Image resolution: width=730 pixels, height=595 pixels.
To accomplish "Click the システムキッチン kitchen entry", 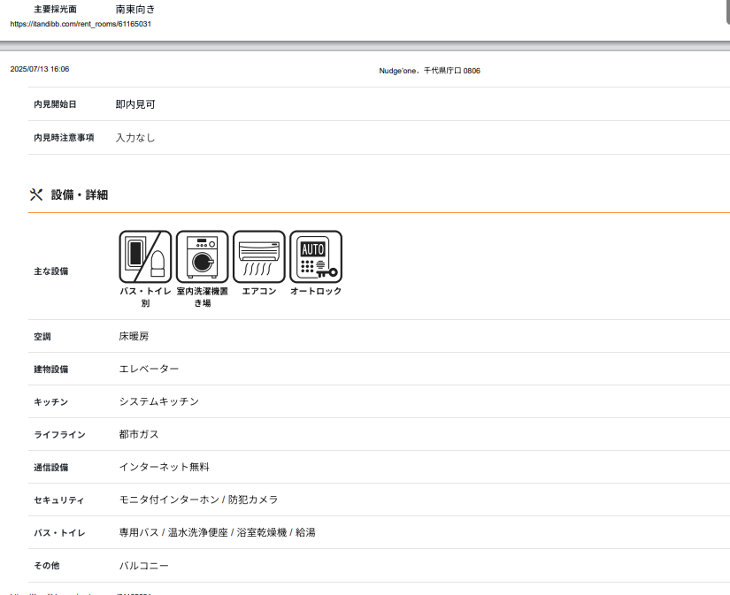I will 158,401.
